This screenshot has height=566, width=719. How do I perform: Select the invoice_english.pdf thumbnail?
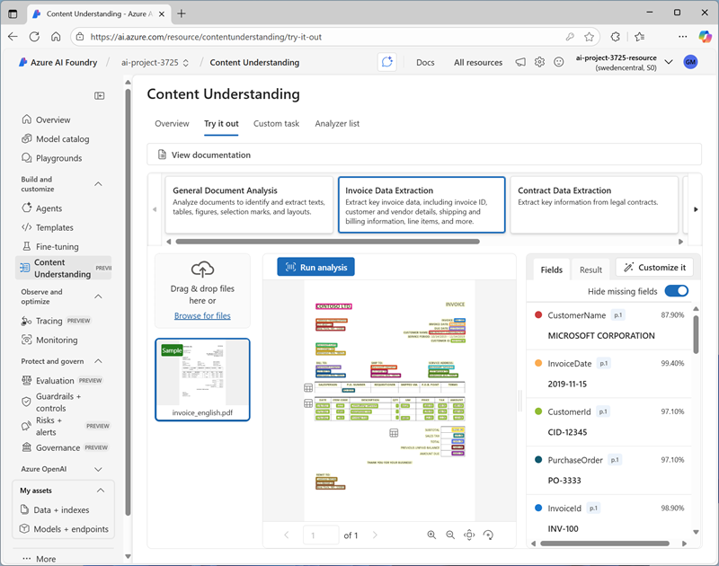point(202,379)
